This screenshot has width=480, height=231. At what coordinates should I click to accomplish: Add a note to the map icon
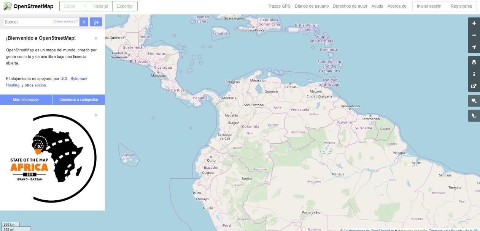point(474,101)
